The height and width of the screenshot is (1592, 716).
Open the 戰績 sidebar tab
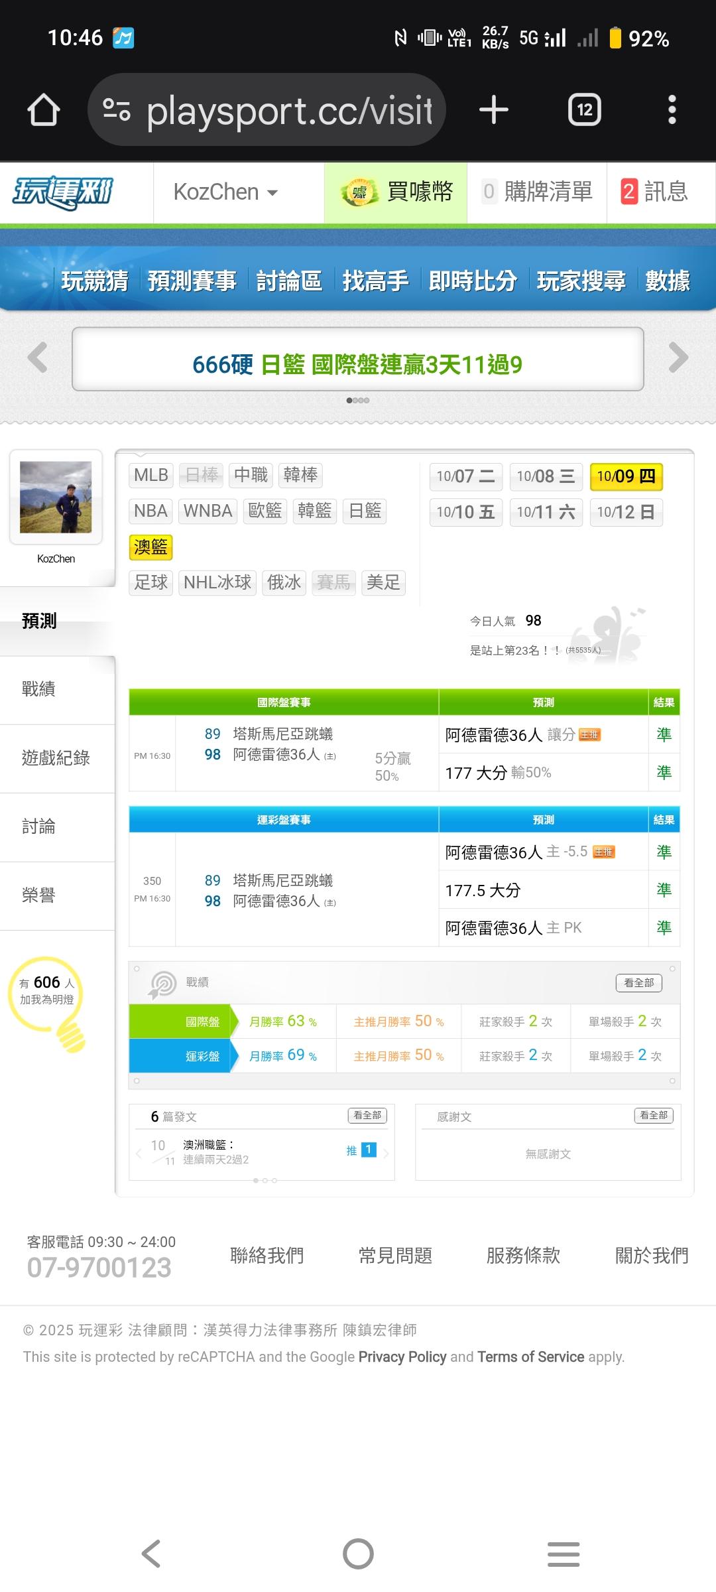click(x=38, y=689)
